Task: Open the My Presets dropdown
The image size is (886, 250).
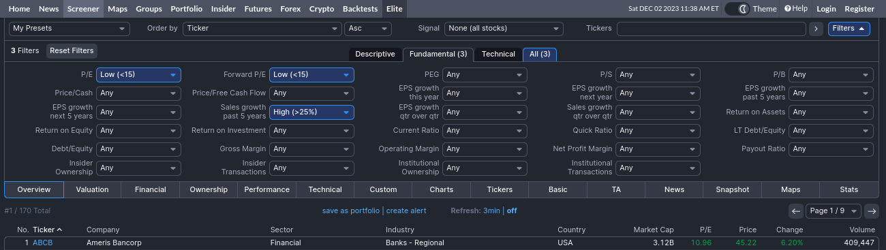Action: point(70,29)
